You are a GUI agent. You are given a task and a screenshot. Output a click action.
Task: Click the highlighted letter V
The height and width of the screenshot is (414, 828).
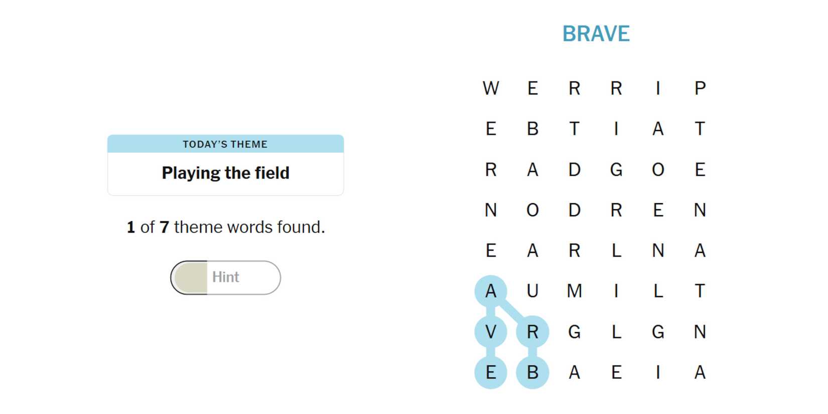(x=491, y=332)
